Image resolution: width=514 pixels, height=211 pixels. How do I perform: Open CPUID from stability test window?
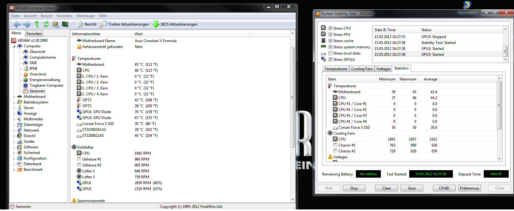[444, 188]
